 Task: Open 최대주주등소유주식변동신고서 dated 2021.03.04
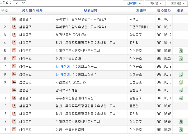[78, 122]
